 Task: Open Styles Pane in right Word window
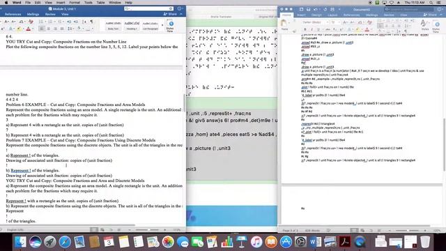(x=436, y=26)
